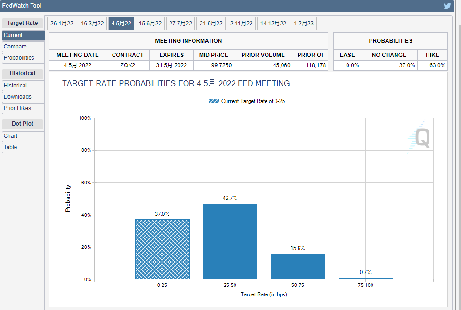This screenshot has height=310, width=461.
Task: Click the Twitter bird icon
Action: click(x=447, y=6)
